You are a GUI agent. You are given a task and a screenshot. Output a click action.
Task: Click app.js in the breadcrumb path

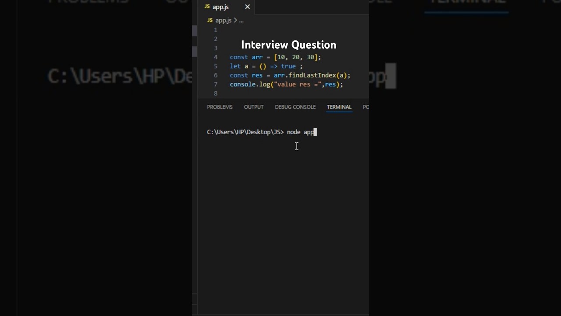tap(223, 20)
